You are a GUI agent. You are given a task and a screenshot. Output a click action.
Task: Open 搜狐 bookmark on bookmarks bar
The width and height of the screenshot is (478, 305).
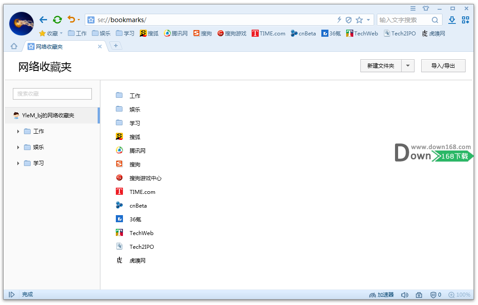pyautogui.click(x=150, y=34)
